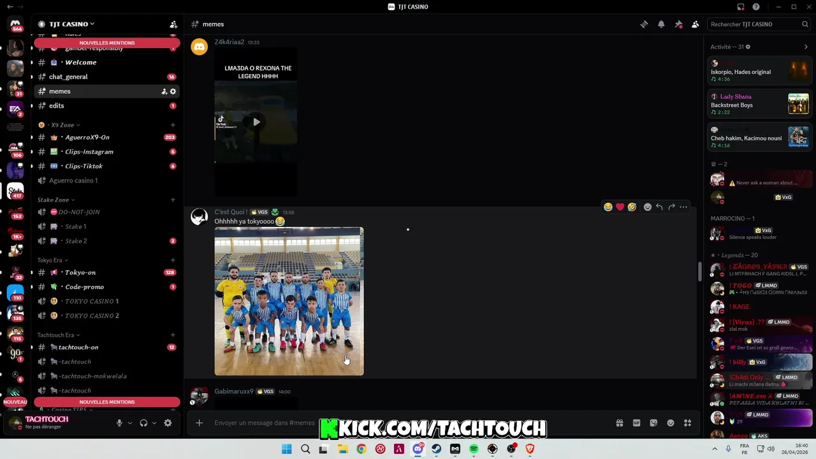Open microphone input options arrow
816x459 pixels.
(x=130, y=423)
